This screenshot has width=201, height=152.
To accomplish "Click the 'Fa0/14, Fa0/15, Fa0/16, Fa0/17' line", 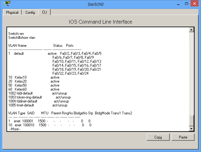I will pos(77,65).
